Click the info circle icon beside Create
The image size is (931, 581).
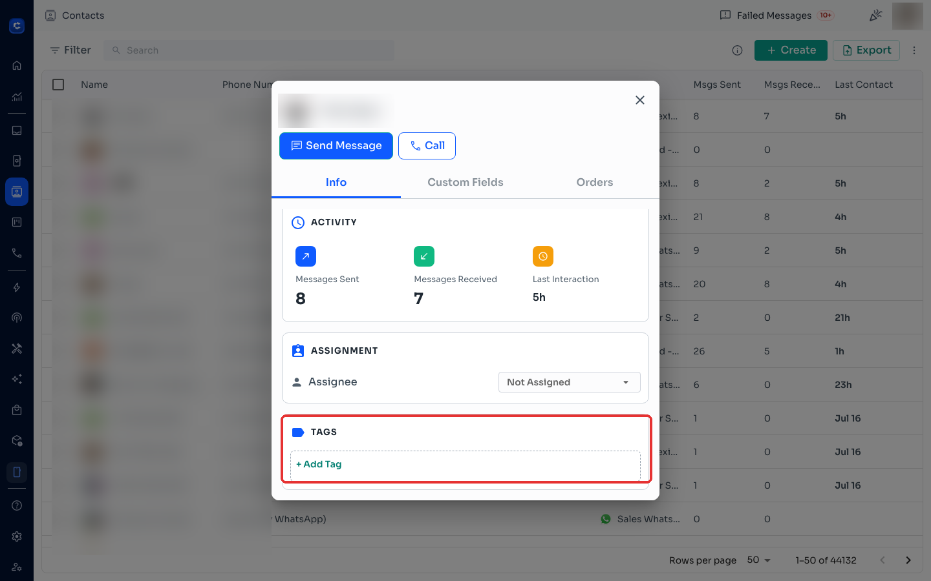[x=737, y=50]
